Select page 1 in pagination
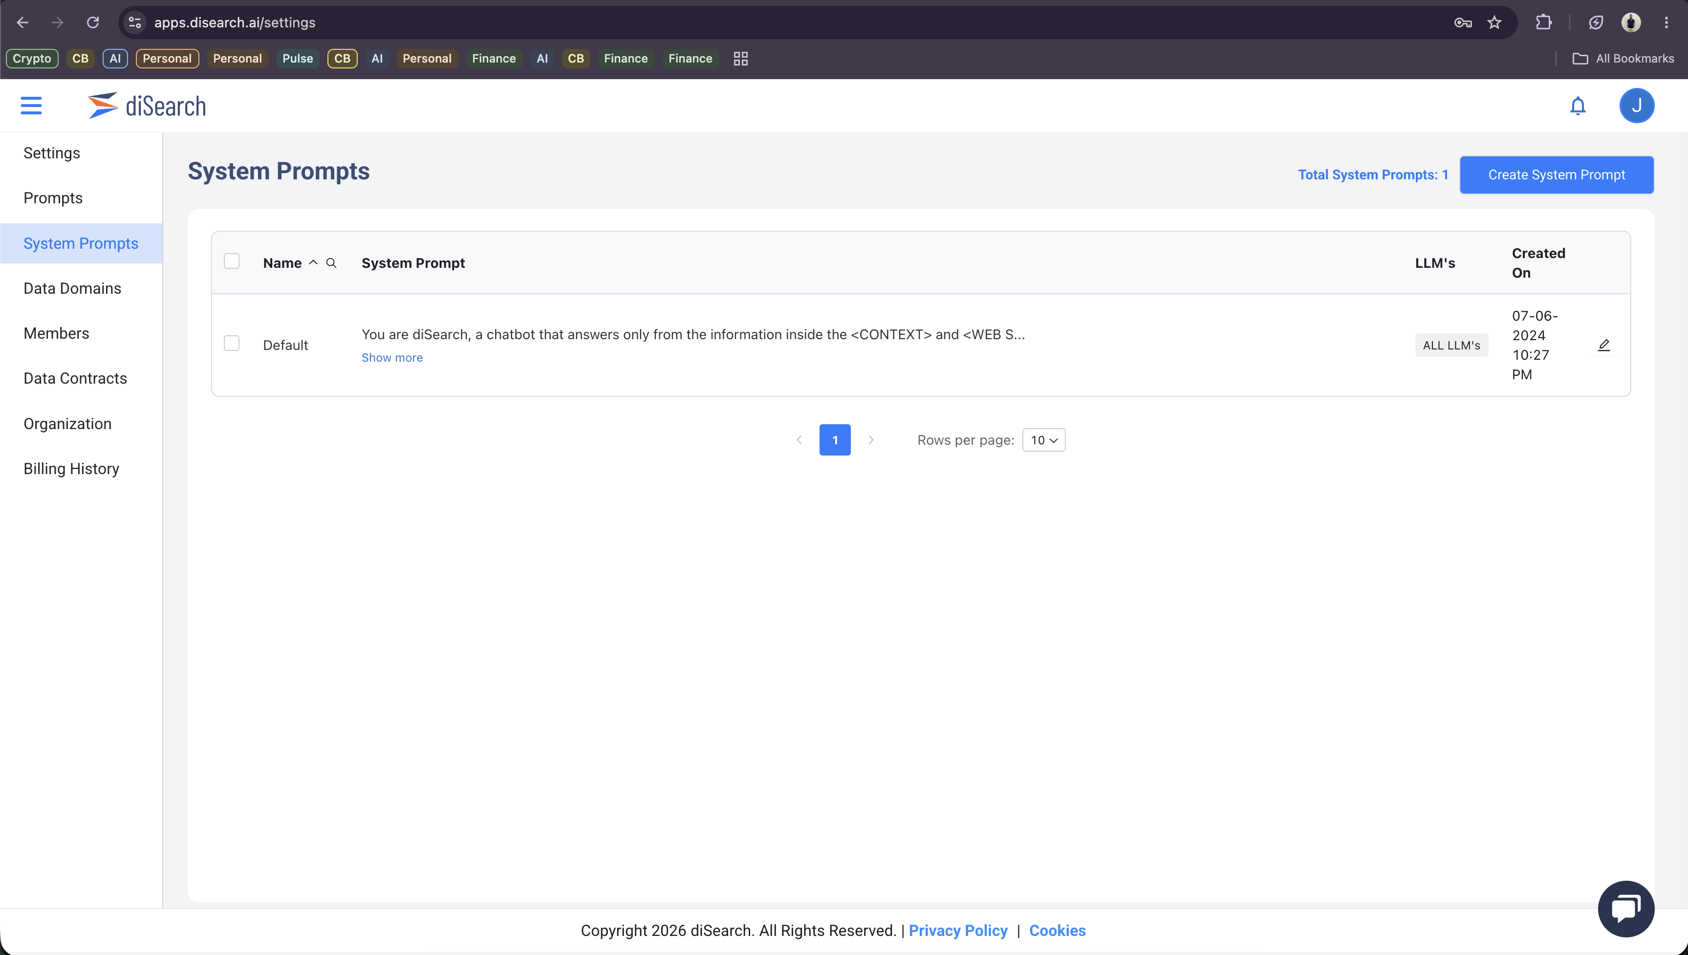Image resolution: width=1688 pixels, height=955 pixels. (835, 440)
